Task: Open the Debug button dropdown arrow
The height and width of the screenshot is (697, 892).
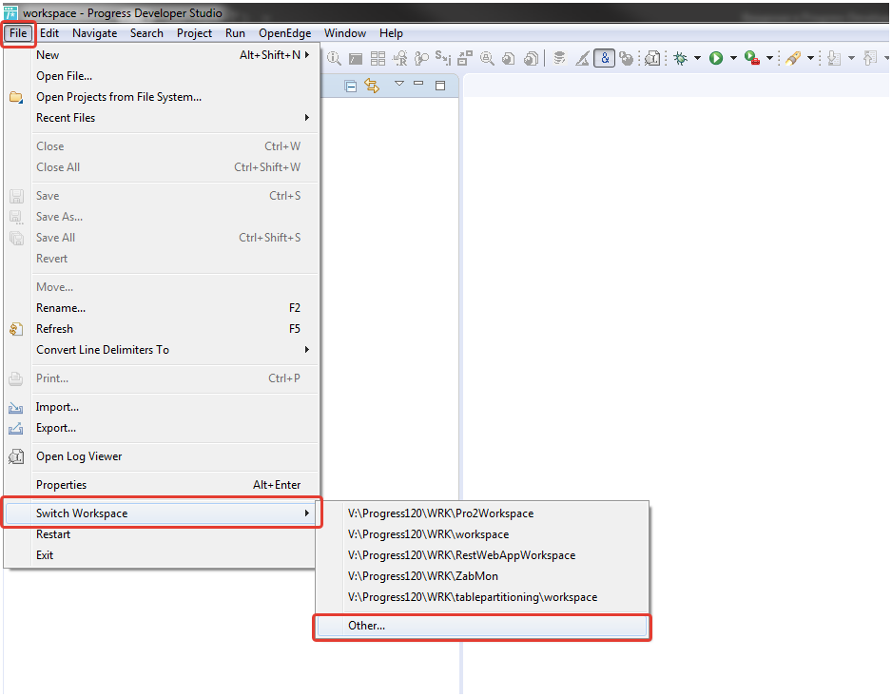Action: pyautogui.click(x=697, y=58)
